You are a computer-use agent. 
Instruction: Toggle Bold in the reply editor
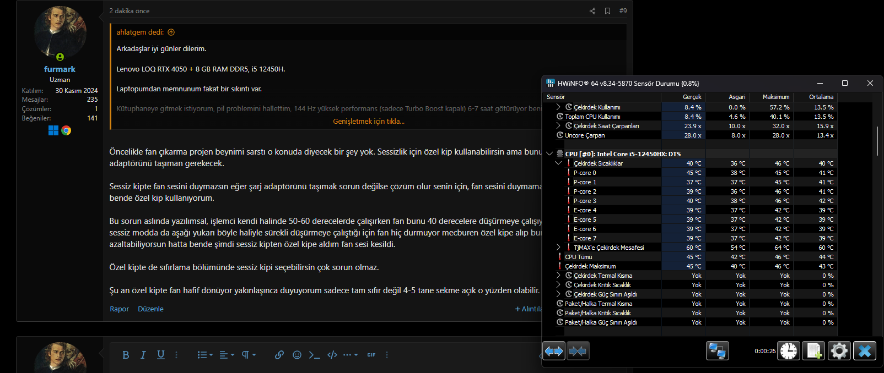pyautogui.click(x=126, y=355)
